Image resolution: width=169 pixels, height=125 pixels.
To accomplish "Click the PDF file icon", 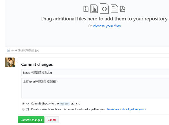I will tap(123, 9).
